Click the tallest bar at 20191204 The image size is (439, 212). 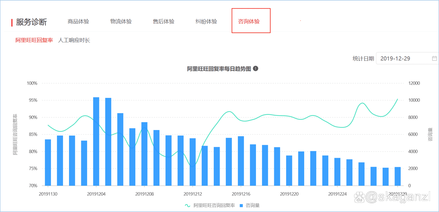(x=96, y=141)
